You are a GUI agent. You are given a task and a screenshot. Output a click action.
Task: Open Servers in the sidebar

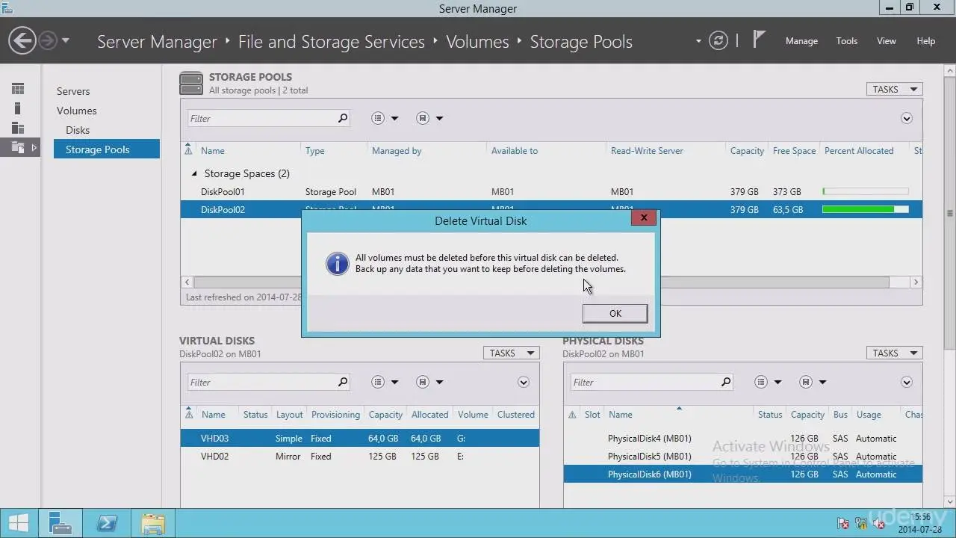coord(73,91)
